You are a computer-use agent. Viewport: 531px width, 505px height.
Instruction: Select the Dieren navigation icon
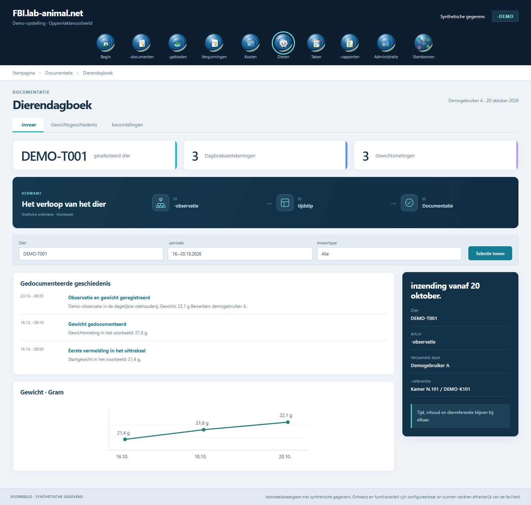[x=283, y=43]
